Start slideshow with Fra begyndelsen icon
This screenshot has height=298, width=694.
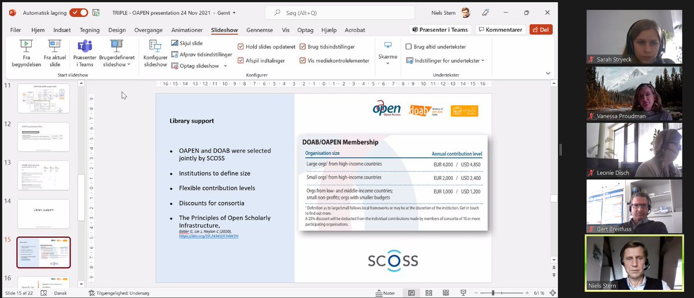tap(26, 53)
